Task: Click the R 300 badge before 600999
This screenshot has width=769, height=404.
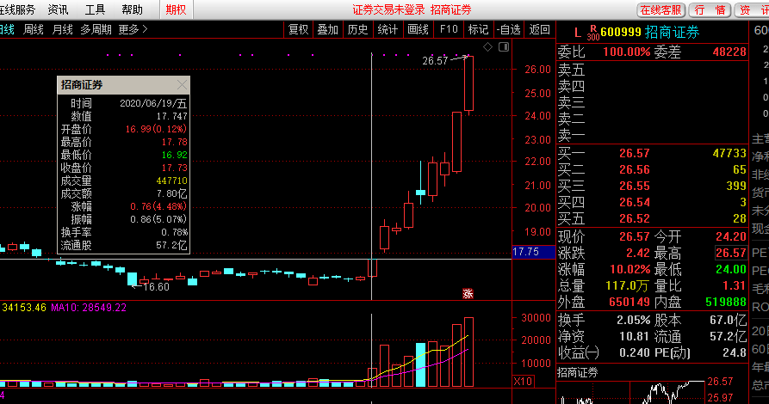Action: 592,33
